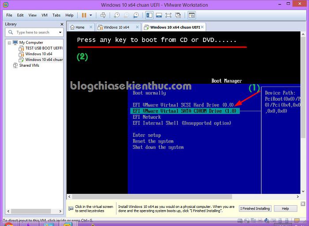The width and height of the screenshot is (309, 226).
Task: Click the VMware Workstation title bar icon
Action: [6, 5]
